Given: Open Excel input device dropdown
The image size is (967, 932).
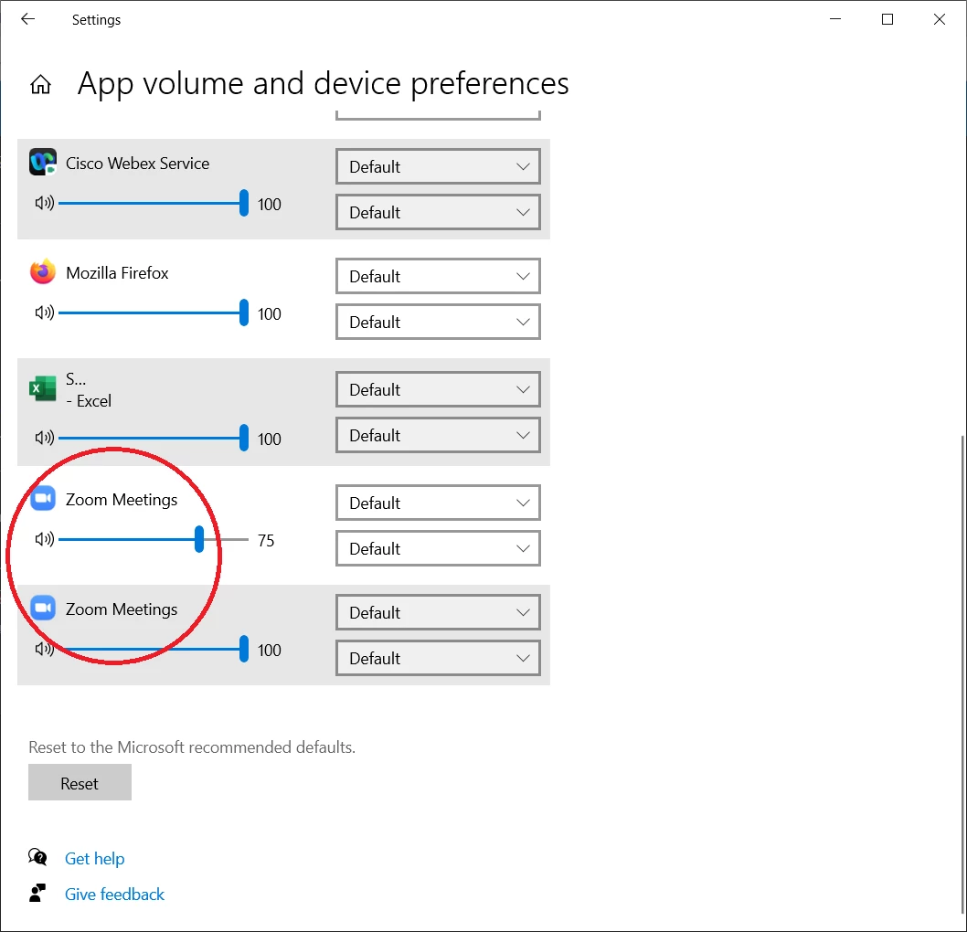Looking at the screenshot, I should click(x=438, y=435).
